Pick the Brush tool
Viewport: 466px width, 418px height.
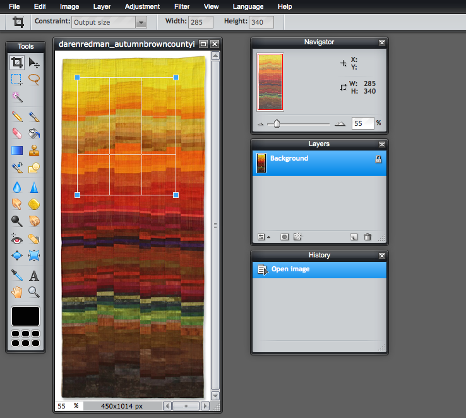34,116
